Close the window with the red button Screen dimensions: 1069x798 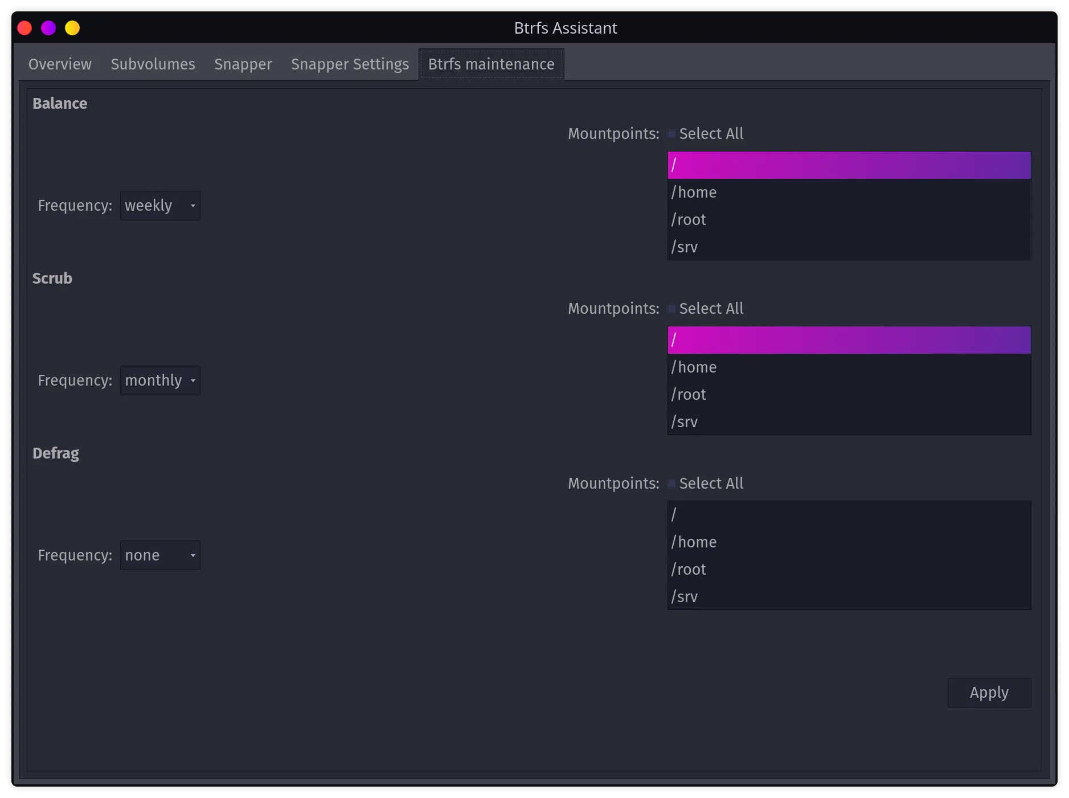tap(24, 28)
